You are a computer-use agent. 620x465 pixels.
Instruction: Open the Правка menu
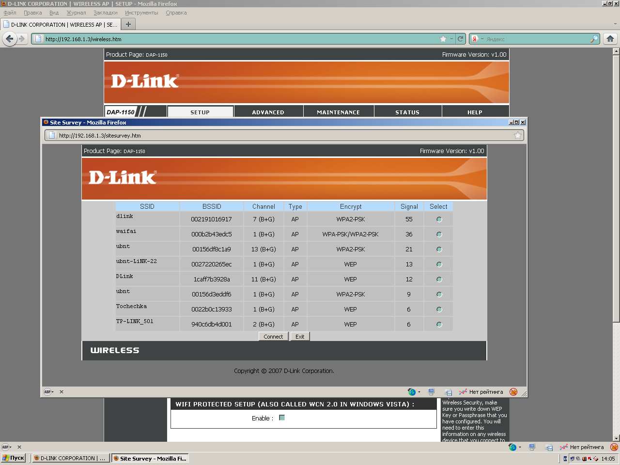(32, 13)
